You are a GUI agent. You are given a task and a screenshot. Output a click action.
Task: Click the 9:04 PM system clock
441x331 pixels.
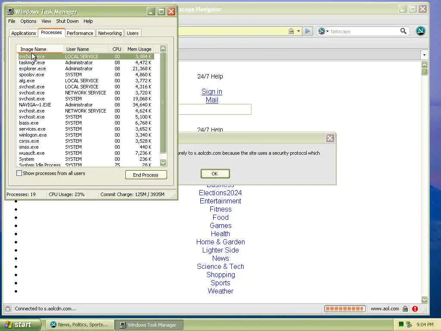pos(425,325)
